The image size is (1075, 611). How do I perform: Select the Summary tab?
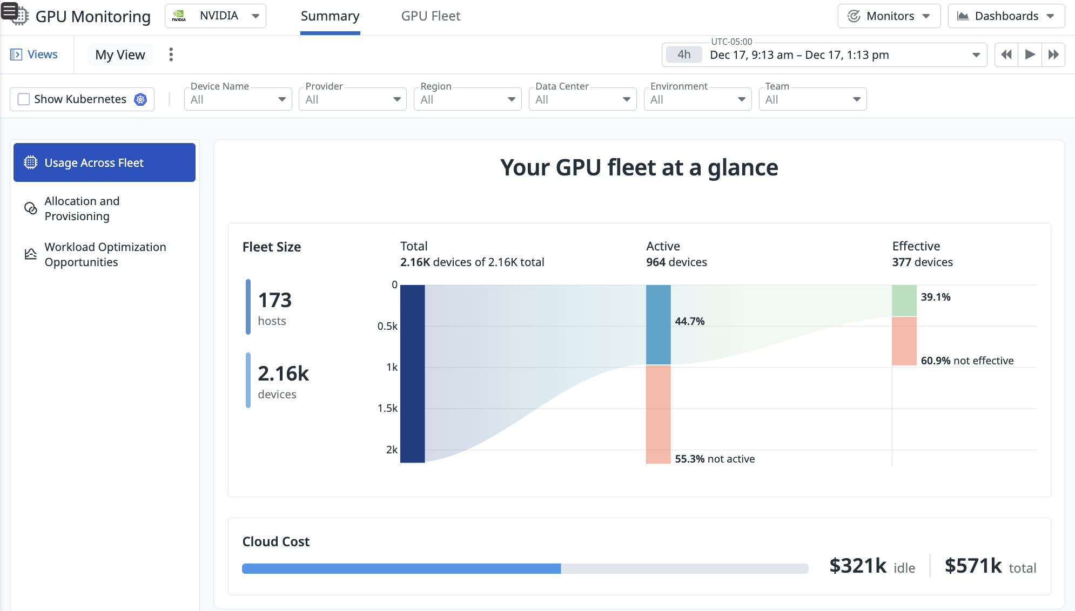click(330, 16)
